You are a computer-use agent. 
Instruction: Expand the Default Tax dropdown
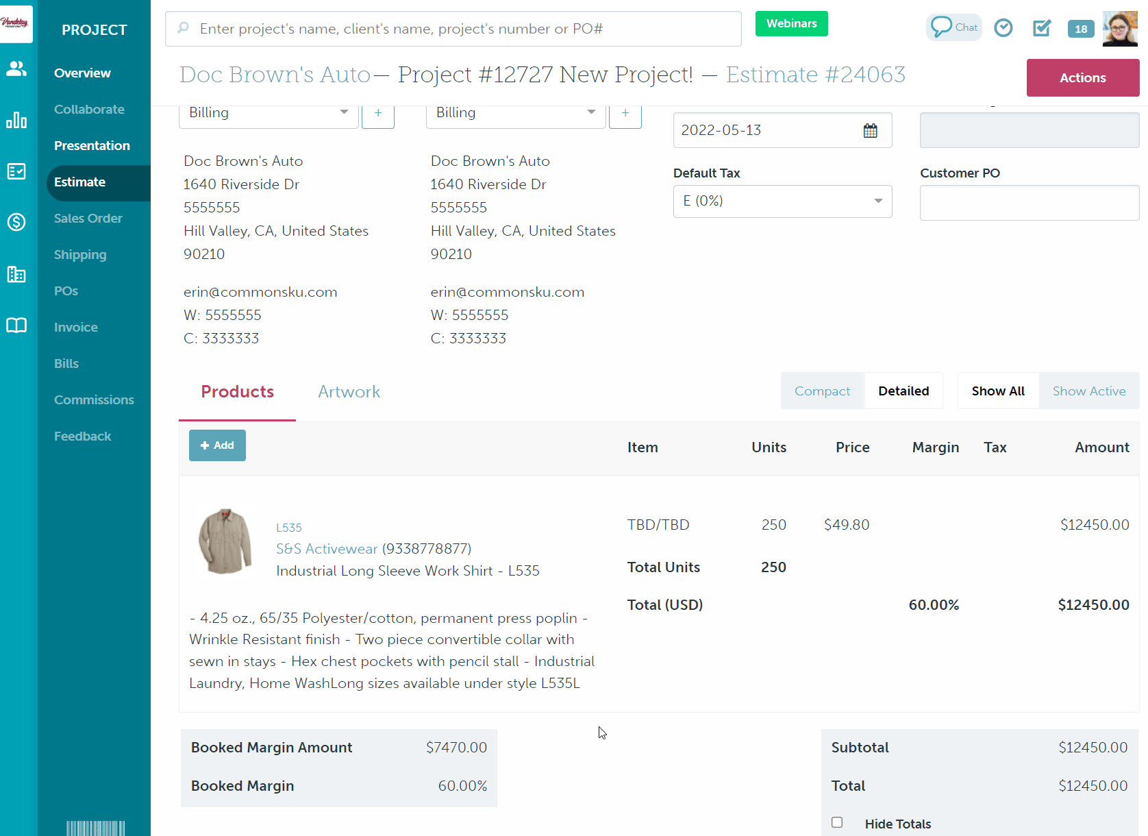point(782,201)
